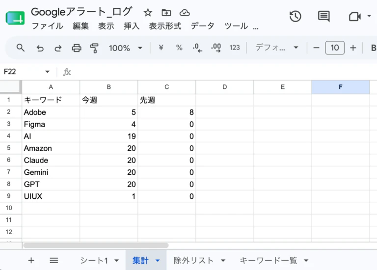Show more menus via the ellipsis
Viewport: 377px width, 270px height.
click(256, 27)
